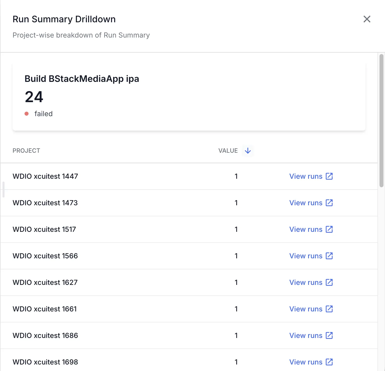Select the WDIO xcuitest 1627 project name

pyautogui.click(x=45, y=282)
